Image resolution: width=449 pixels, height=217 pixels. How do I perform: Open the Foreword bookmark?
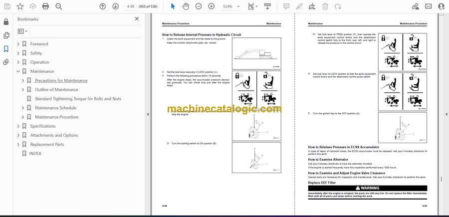click(39, 44)
